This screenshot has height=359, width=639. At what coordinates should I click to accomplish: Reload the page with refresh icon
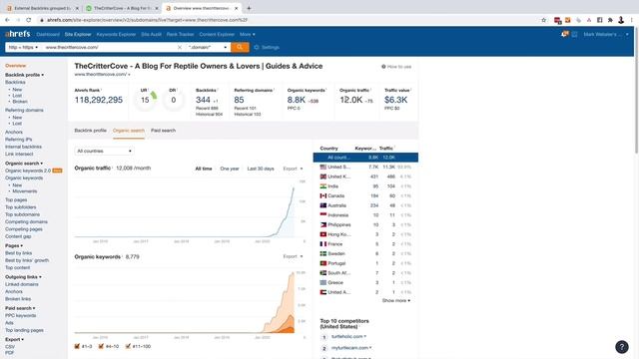(29, 20)
